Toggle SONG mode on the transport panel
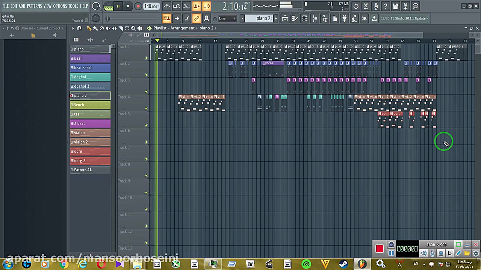This screenshot has height=270, width=481. click(109, 8)
